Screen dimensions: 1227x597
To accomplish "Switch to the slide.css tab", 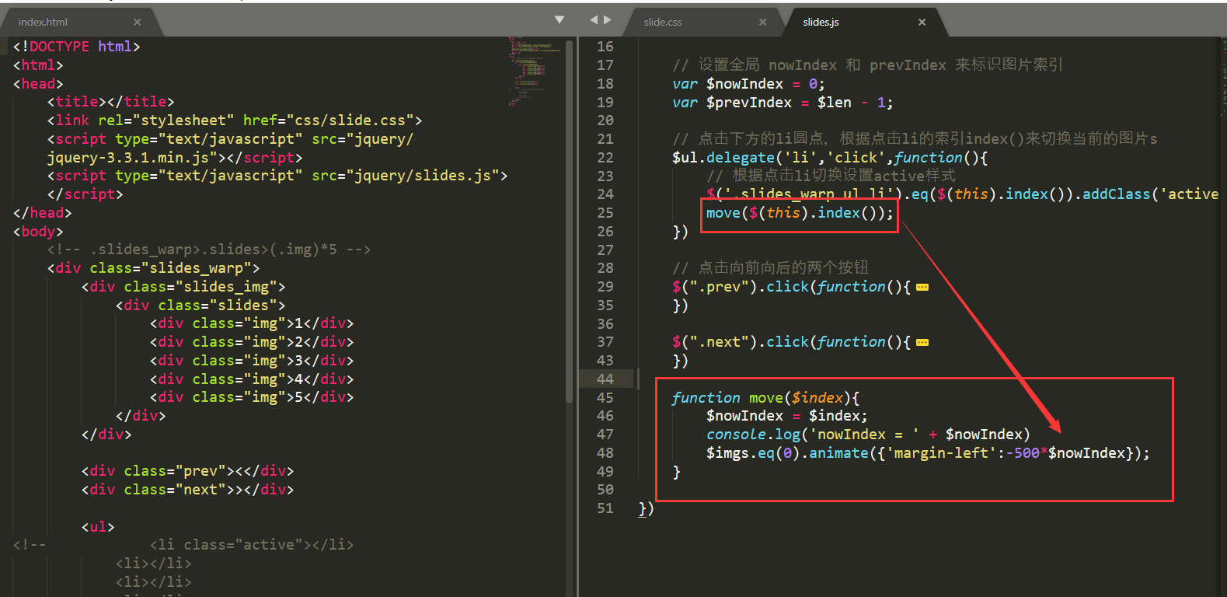I will coord(663,23).
